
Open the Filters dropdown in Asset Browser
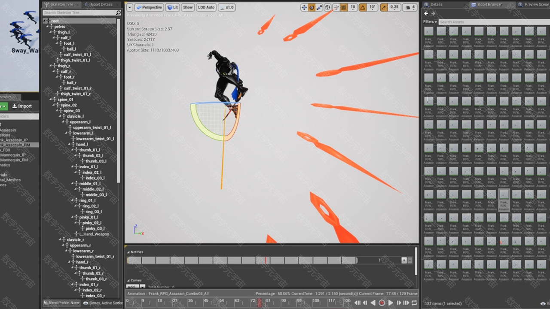tap(430, 22)
